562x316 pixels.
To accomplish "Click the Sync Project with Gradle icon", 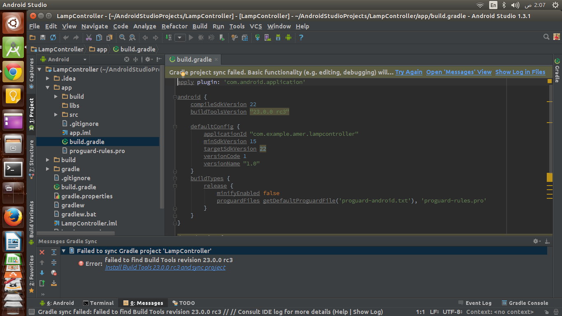I will pyautogui.click(x=258, y=37).
